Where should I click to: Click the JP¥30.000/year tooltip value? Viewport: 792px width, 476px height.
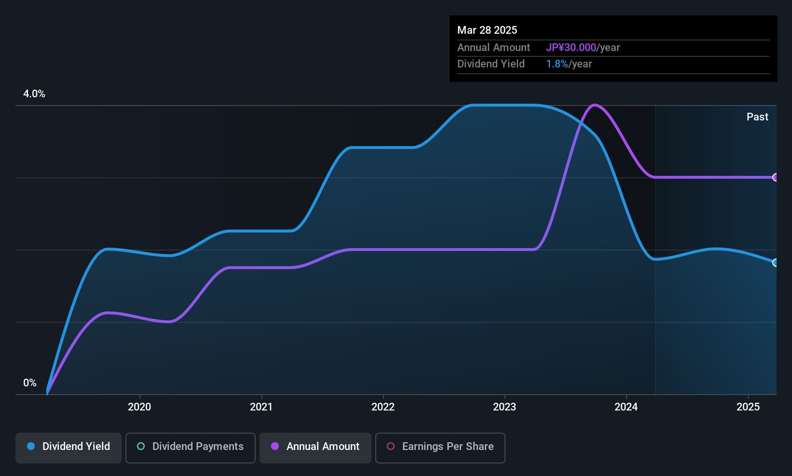coord(583,48)
